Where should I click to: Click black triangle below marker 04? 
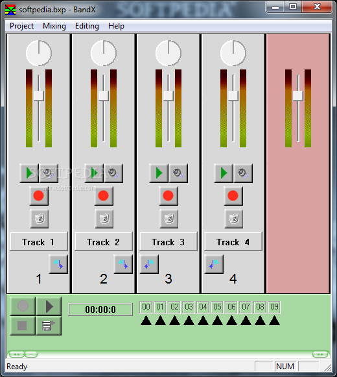(203, 321)
